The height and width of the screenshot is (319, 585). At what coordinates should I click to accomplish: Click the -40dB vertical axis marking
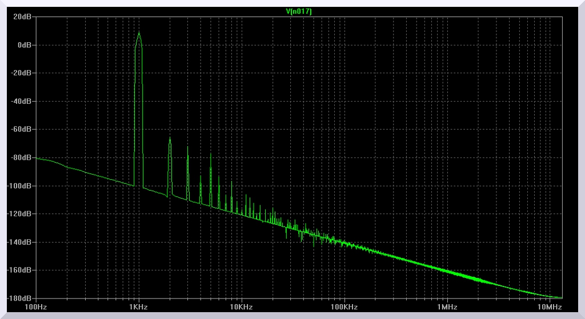coord(22,101)
